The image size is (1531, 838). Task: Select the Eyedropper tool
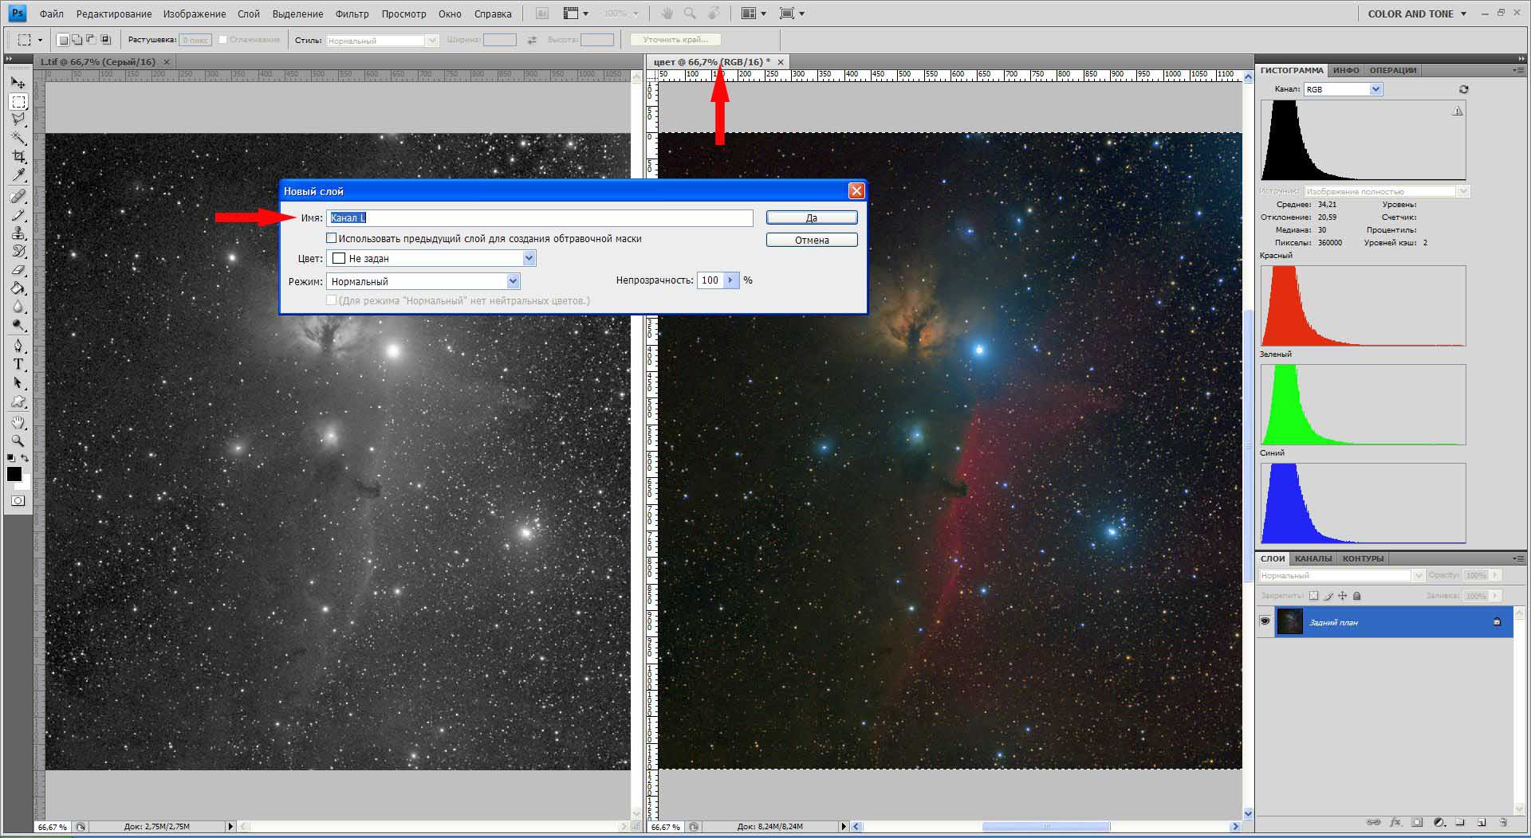[x=18, y=175]
